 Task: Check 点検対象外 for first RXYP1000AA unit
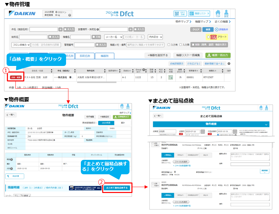152,144
